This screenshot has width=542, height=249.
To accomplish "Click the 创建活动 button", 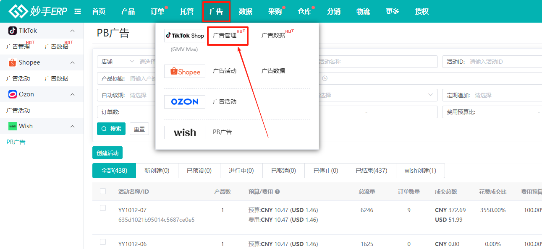I will click(107, 153).
